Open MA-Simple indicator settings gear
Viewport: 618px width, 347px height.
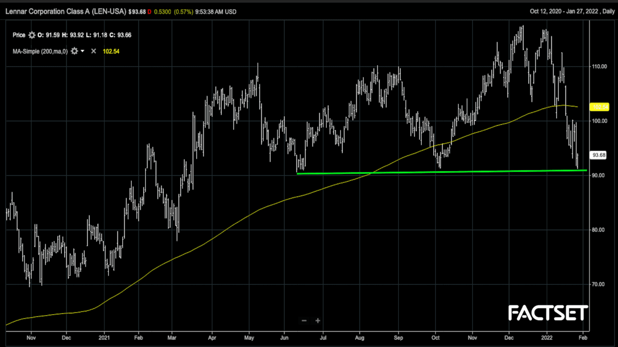tap(74, 51)
